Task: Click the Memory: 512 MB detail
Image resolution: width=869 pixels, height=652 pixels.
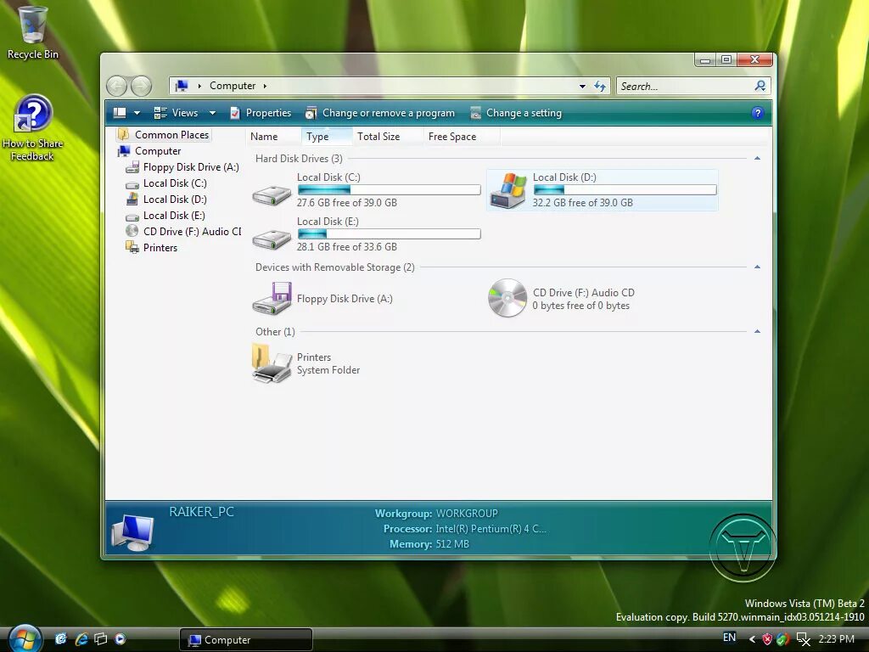Action: pos(429,544)
